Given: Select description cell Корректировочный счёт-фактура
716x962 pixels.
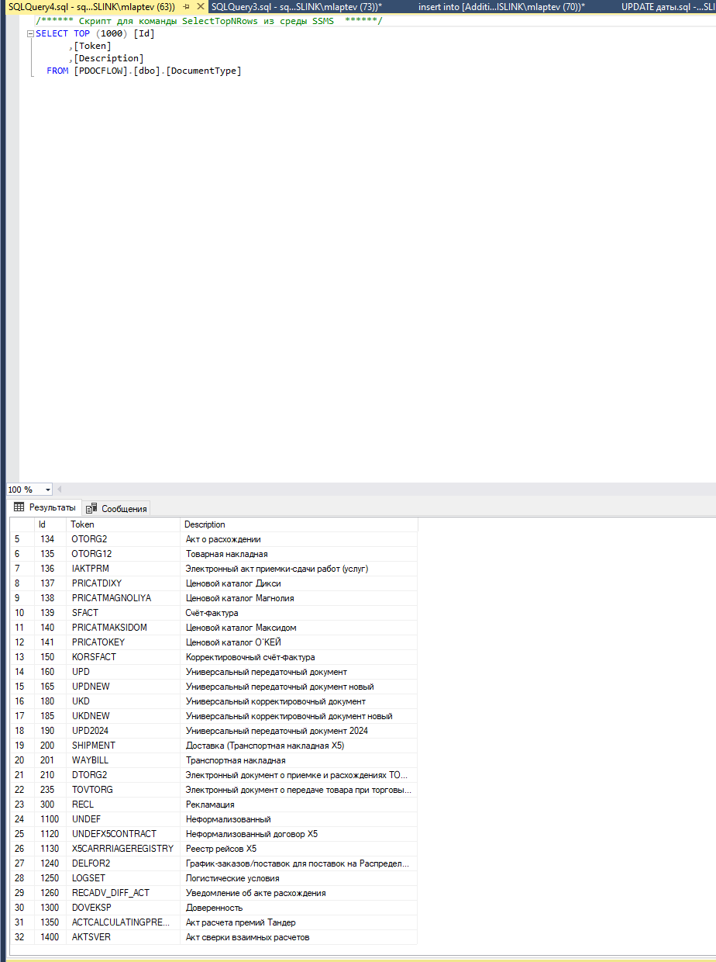Looking at the screenshot, I should (299, 657).
